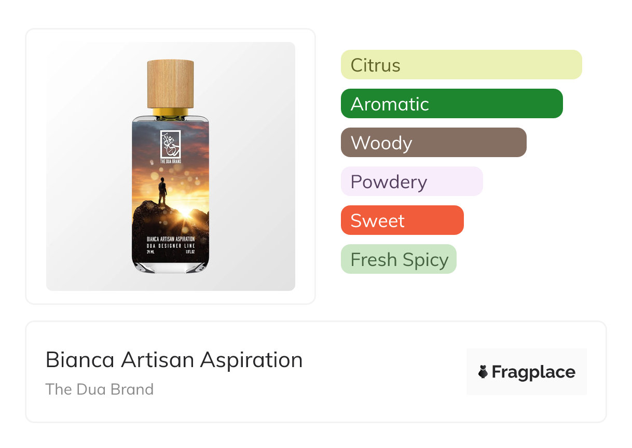Choose the brown Woody accord bar
The width and height of the screenshot is (632, 448).
pos(433,143)
